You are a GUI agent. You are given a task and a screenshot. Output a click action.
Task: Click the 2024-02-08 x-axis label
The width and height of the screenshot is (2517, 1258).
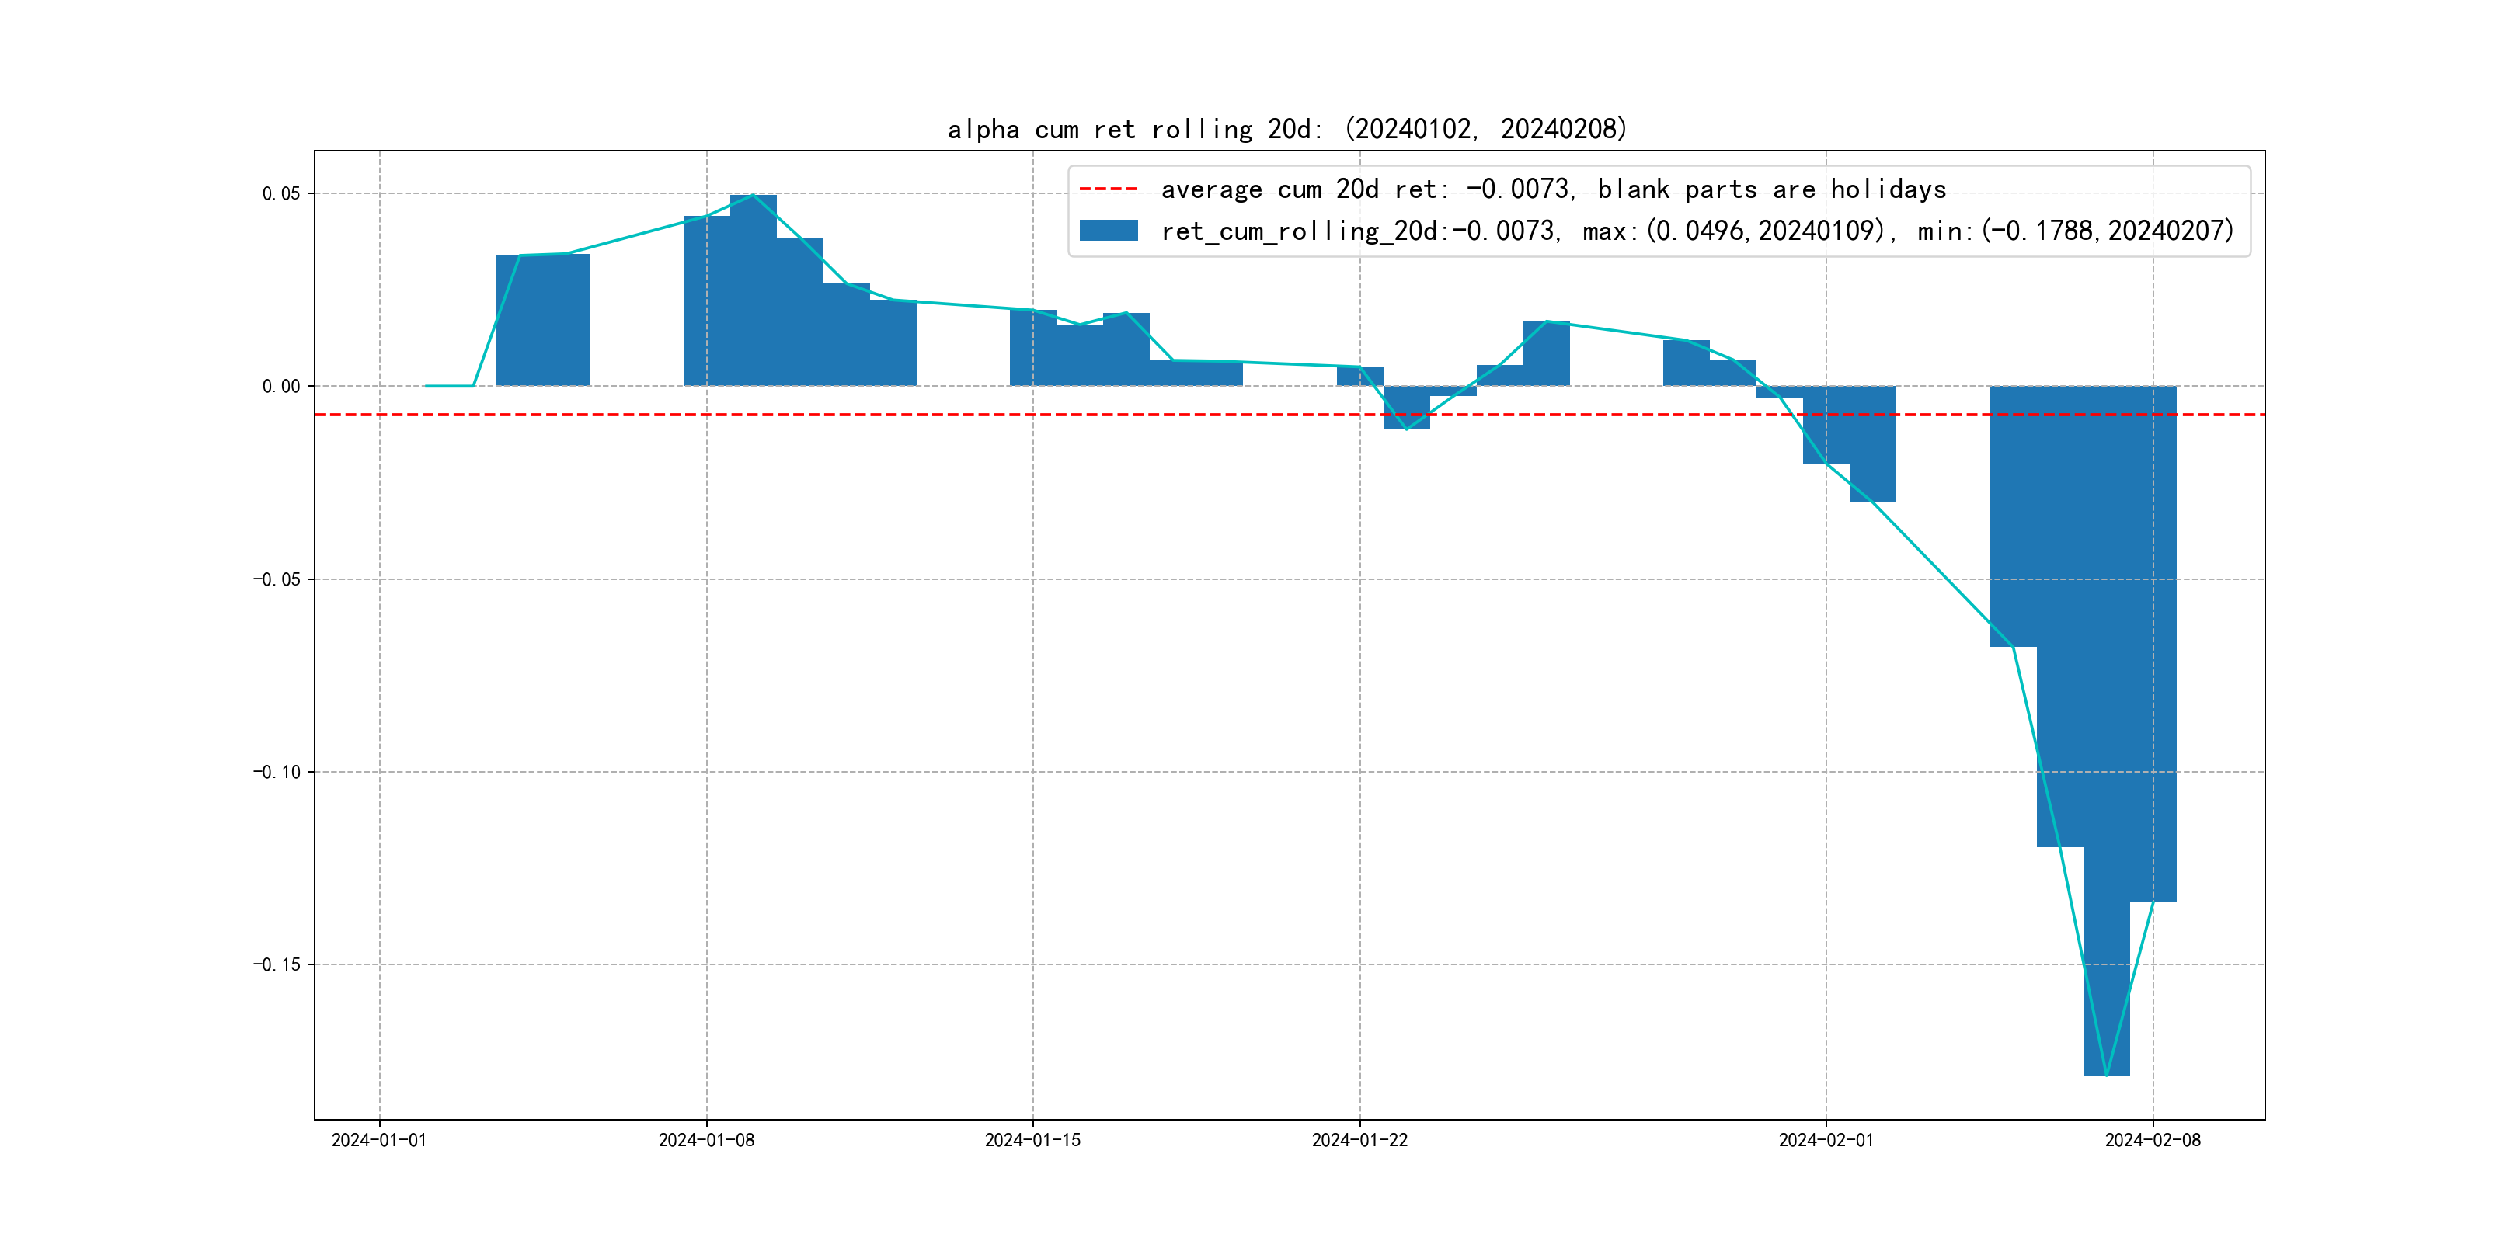click(2153, 1140)
